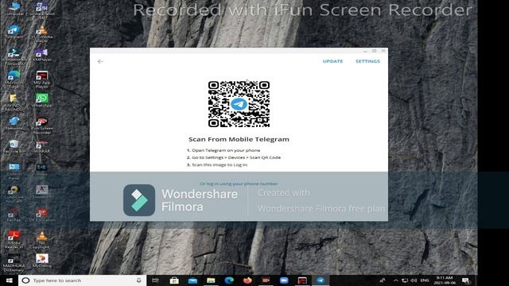This screenshot has height=286, width=509.
Task: Open VLC media player desktop shortcut
Action: (42, 33)
